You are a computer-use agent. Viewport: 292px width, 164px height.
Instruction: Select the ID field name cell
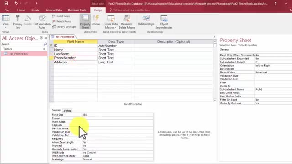tap(75, 46)
